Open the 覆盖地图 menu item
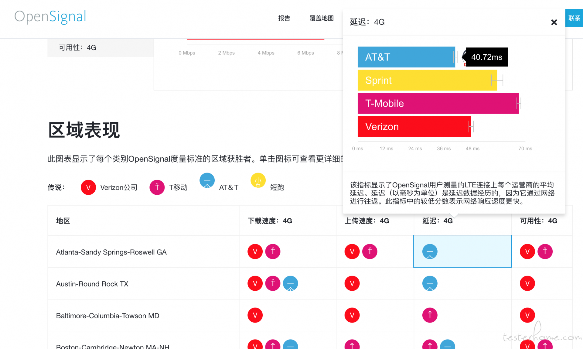Image resolution: width=583 pixels, height=349 pixels. click(x=322, y=18)
